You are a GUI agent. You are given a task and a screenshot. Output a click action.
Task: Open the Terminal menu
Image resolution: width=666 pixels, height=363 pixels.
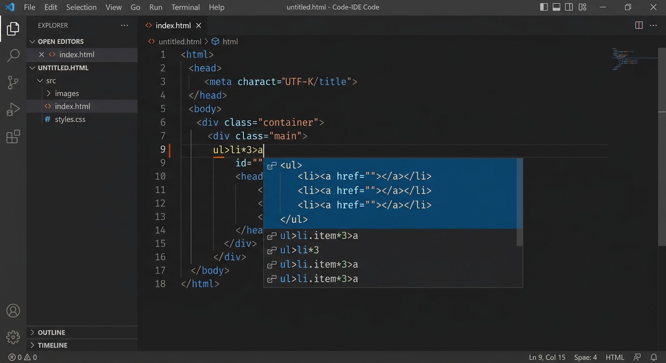[x=185, y=7]
